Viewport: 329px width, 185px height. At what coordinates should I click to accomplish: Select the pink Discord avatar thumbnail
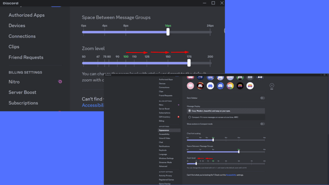(190, 85)
